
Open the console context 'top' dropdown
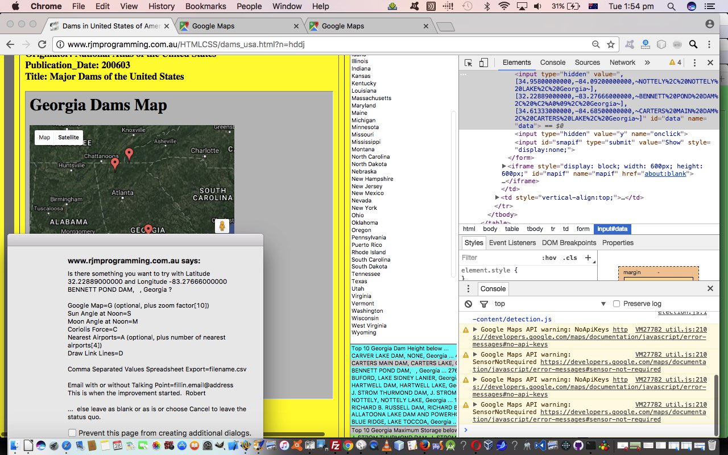coord(550,304)
